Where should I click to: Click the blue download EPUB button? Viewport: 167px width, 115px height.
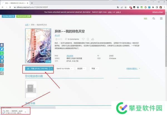tap(37, 68)
